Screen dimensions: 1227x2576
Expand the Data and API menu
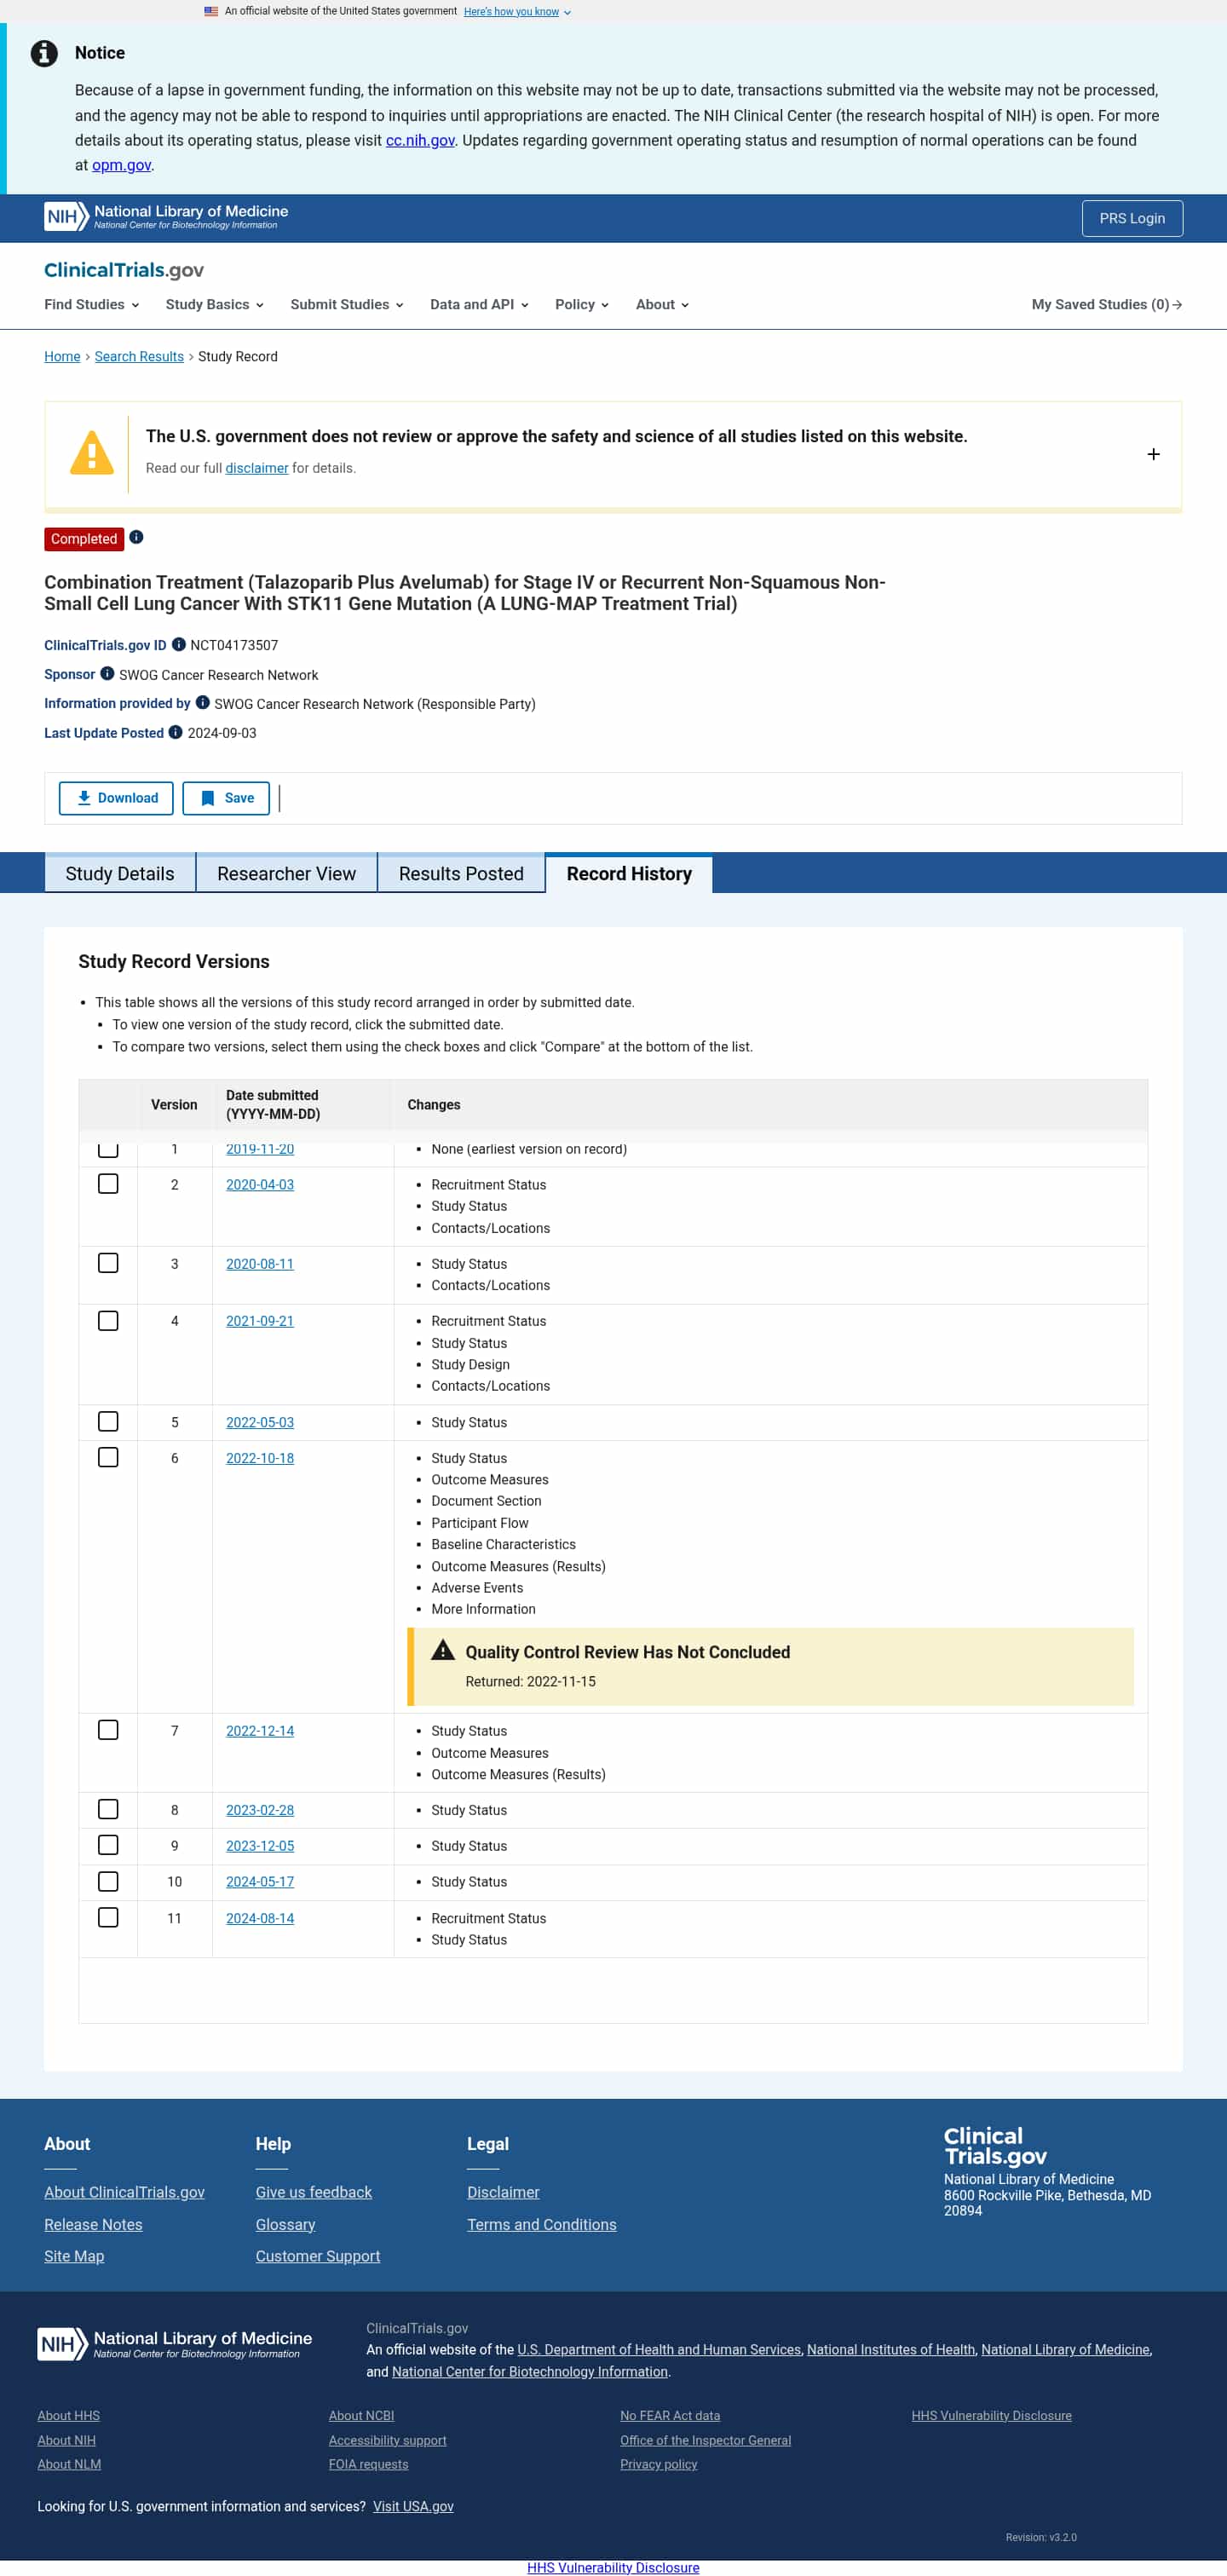(478, 304)
